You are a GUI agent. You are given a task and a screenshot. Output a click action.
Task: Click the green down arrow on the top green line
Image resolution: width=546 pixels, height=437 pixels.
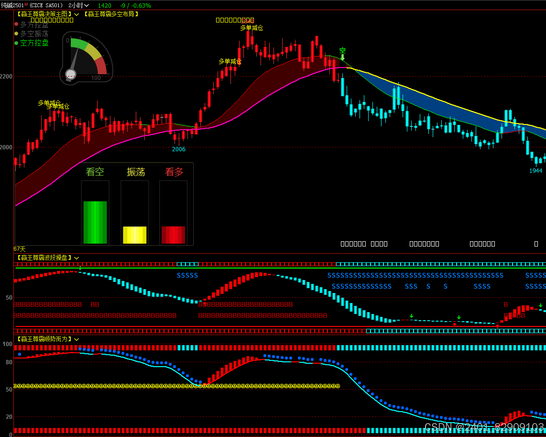coord(80,268)
